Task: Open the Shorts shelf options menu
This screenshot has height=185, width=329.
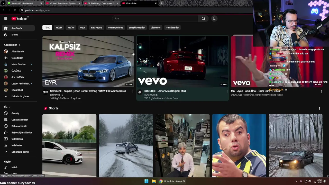Action: tap(319, 108)
